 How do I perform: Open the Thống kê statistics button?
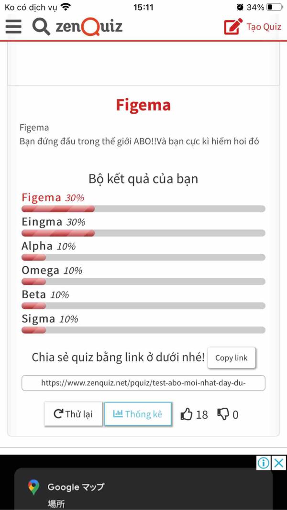coord(138,414)
